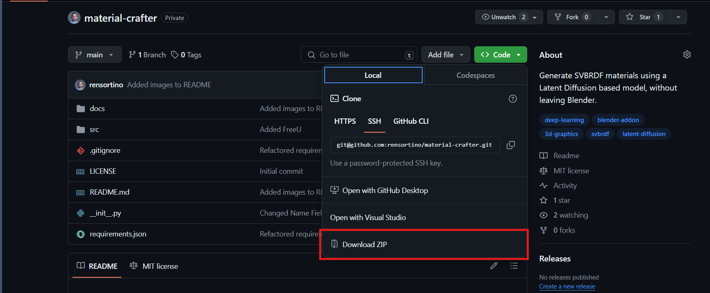Viewport: 710px width, 293px height.
Task: Click the GitHub Desktop download icon
Action: pos(335,190)
